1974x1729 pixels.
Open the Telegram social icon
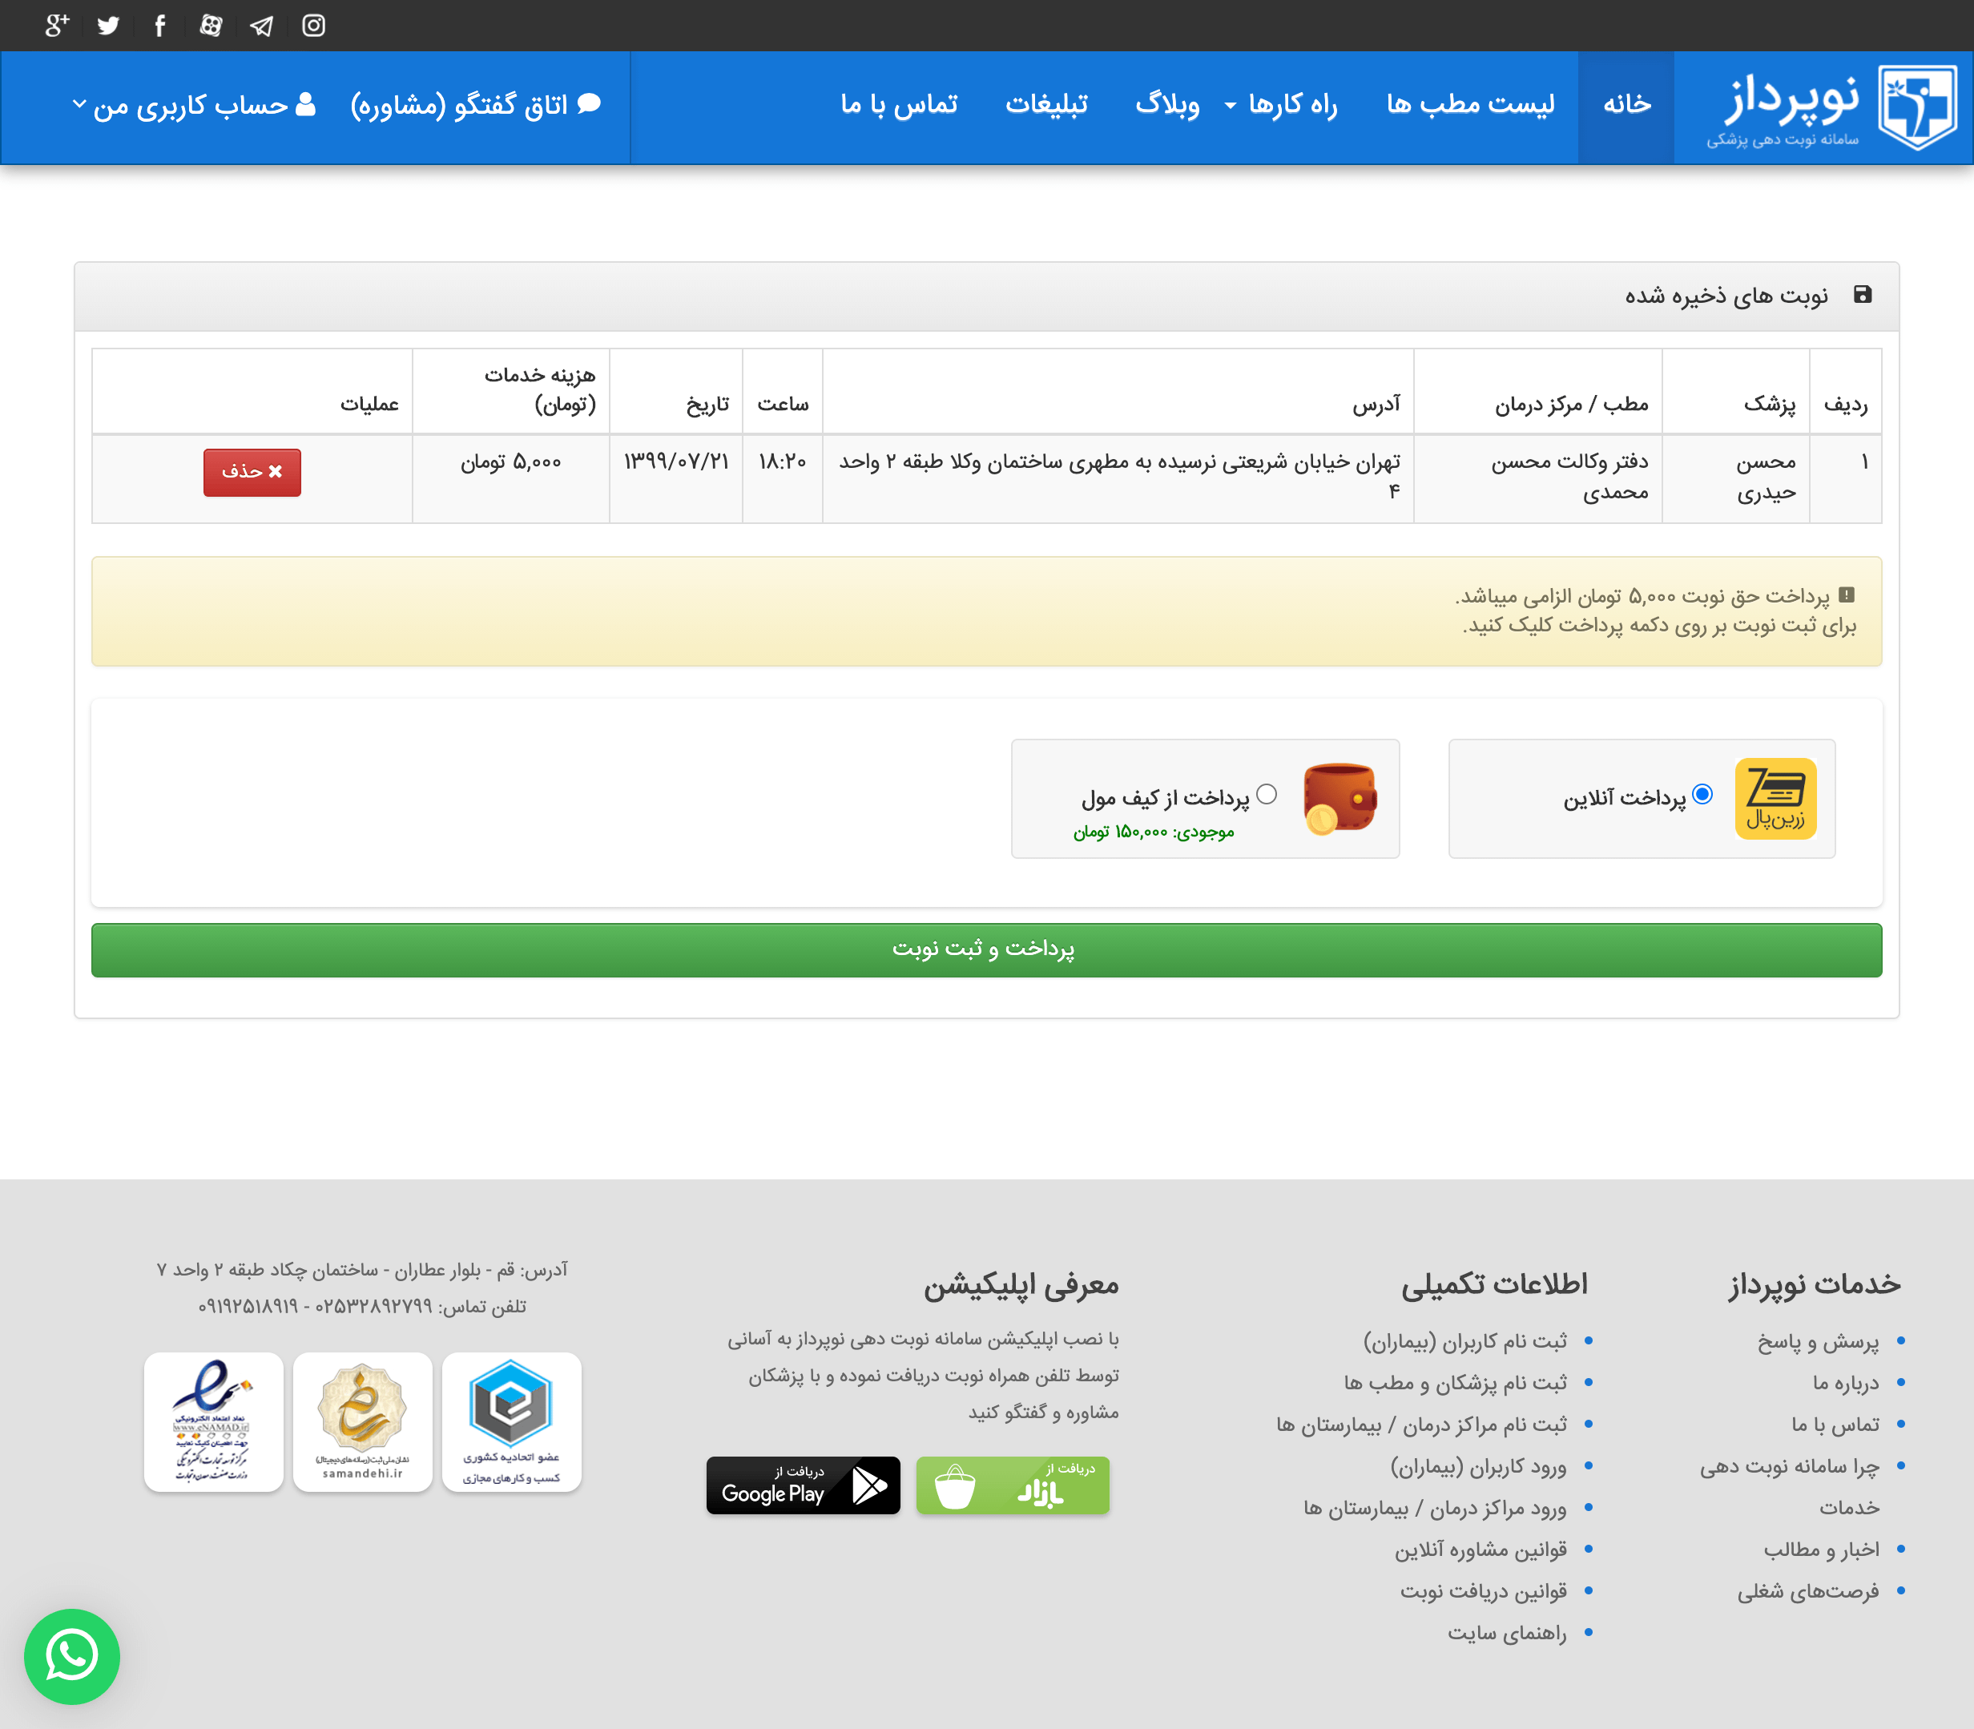click(x=261, y=26)
